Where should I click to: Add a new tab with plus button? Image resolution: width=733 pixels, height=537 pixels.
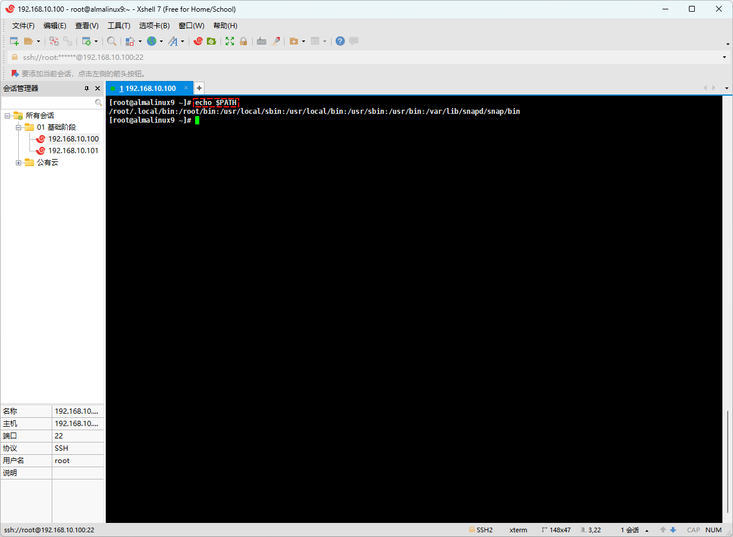199,88
